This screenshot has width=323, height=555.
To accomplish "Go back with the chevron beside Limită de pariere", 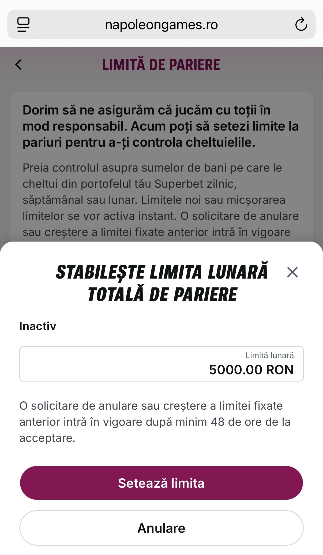I will click(18, 65).
